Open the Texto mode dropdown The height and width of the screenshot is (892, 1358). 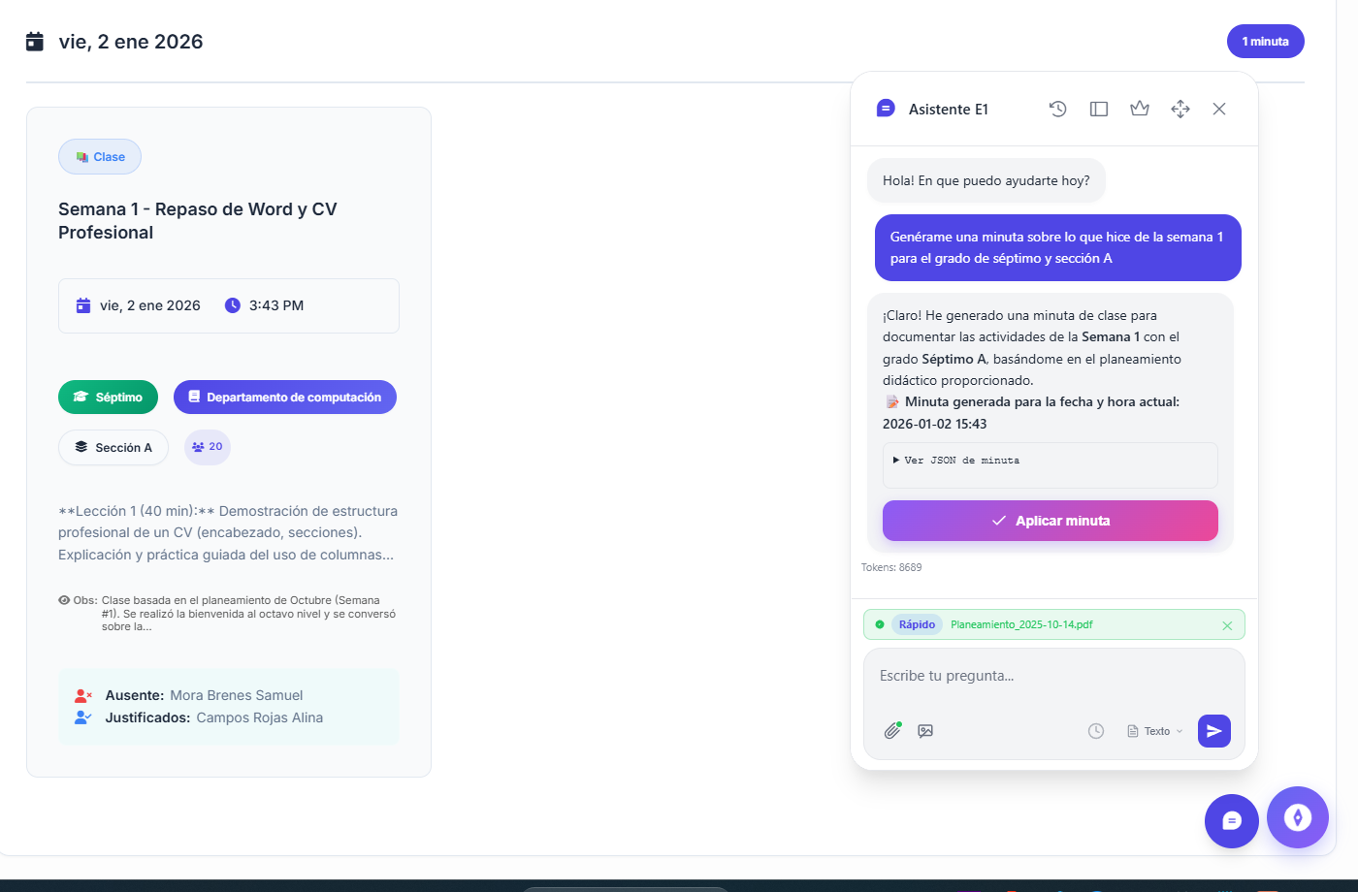coord(1155,731)
